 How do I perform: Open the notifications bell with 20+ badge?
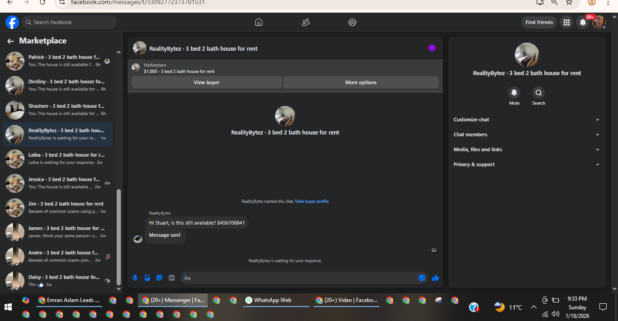coord(583,22)
